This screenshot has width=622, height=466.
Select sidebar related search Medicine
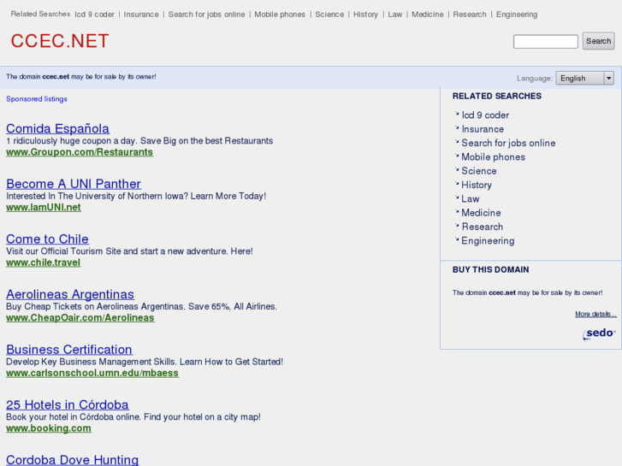coord(481,213)
